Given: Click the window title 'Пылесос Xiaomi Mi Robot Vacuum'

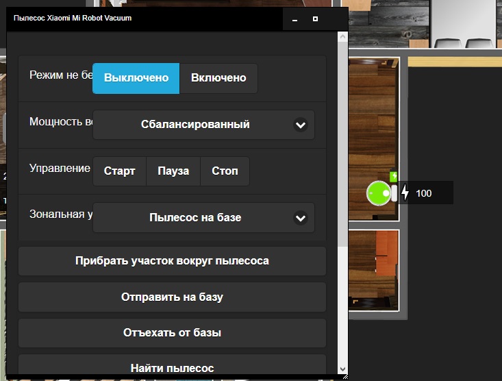Looking at the screenshot, I should click(73, 19).
